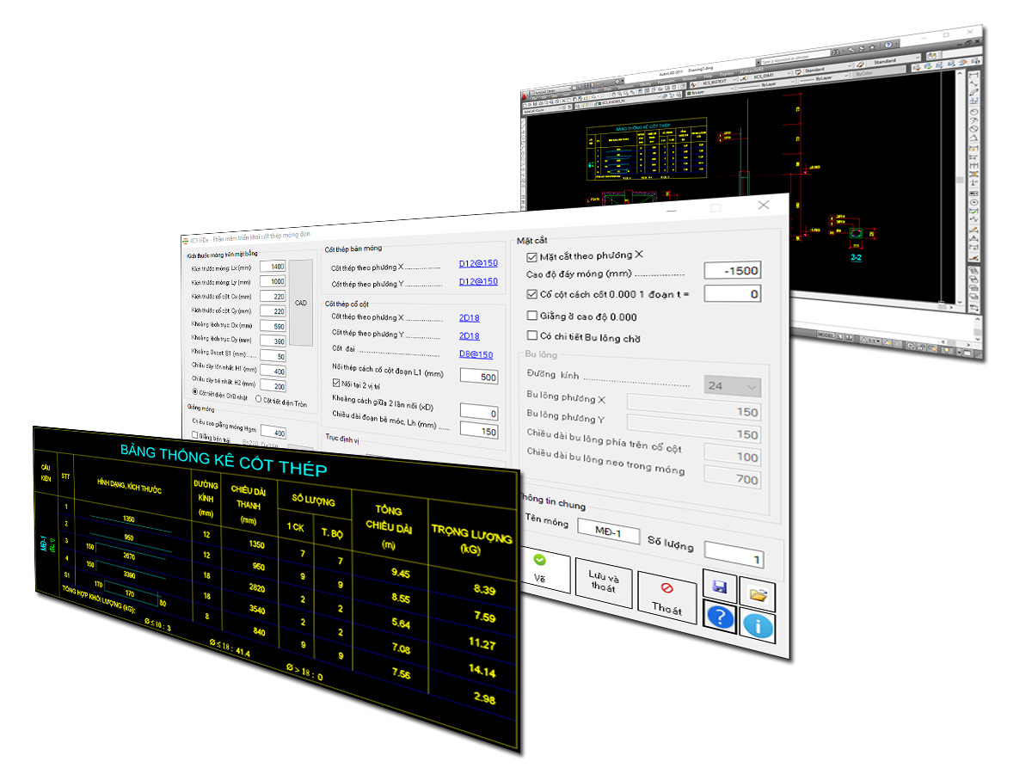Screen dimensions: 1032x774
Task: Click the grey CAD button
Action: 301,303
